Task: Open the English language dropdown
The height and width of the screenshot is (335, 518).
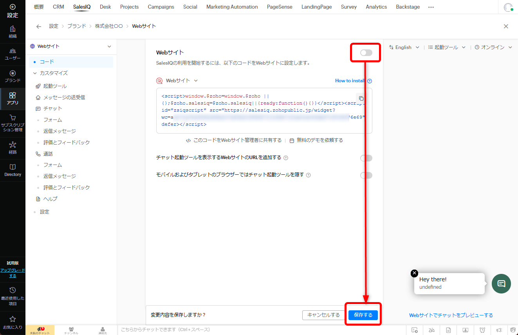Action: point(404,47)
